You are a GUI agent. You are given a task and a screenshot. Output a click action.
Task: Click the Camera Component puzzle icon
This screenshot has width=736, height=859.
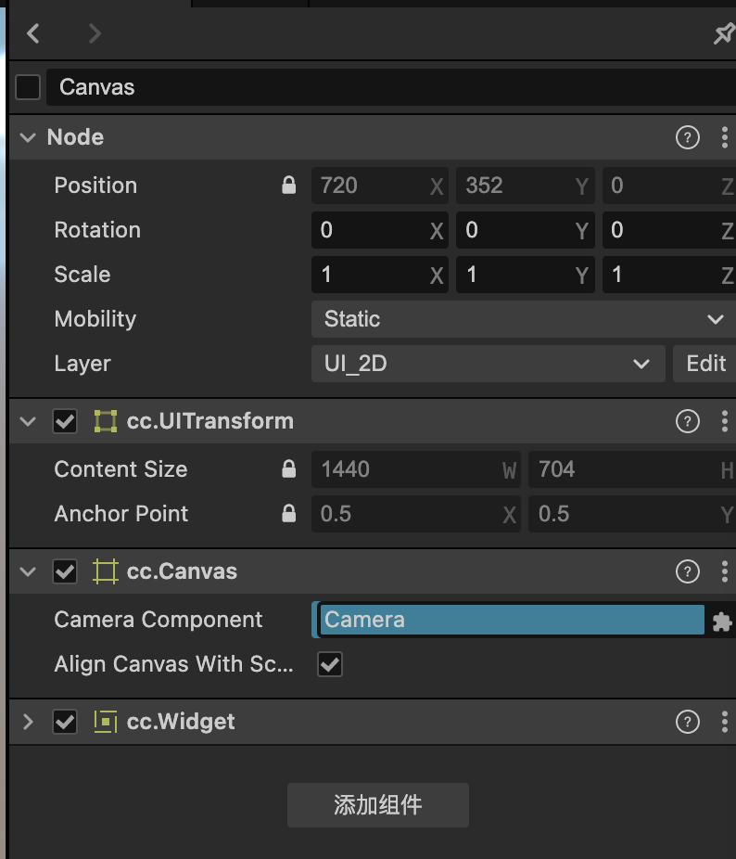(722, 622)
